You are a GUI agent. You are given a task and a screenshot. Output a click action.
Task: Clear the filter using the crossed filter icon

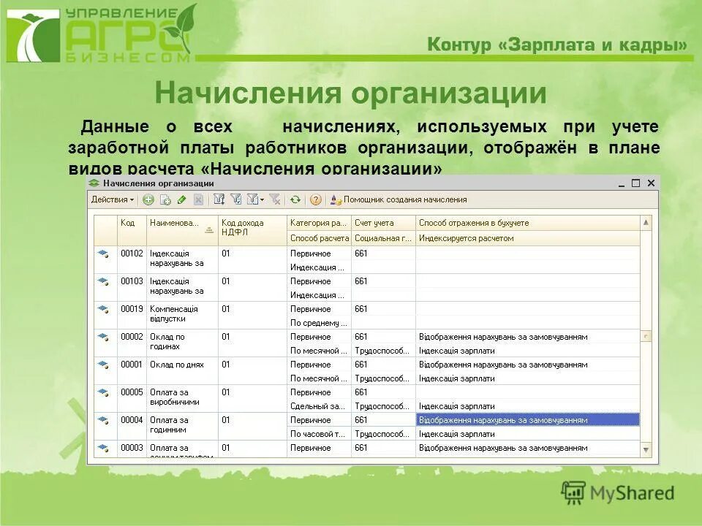point(276,199)
